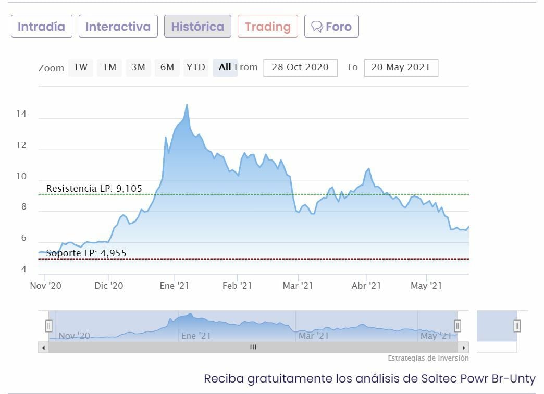Click the From date field
The width and height of the screenshot is (544, 394).
(300, 68)
